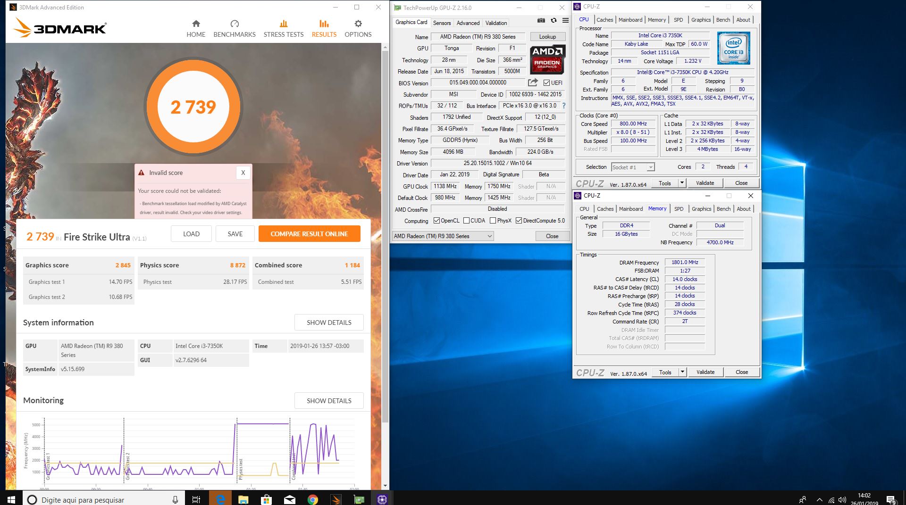The height and width of the screenshot is (505, 906).
Task: Show details for System information
Action: point(329,323)
